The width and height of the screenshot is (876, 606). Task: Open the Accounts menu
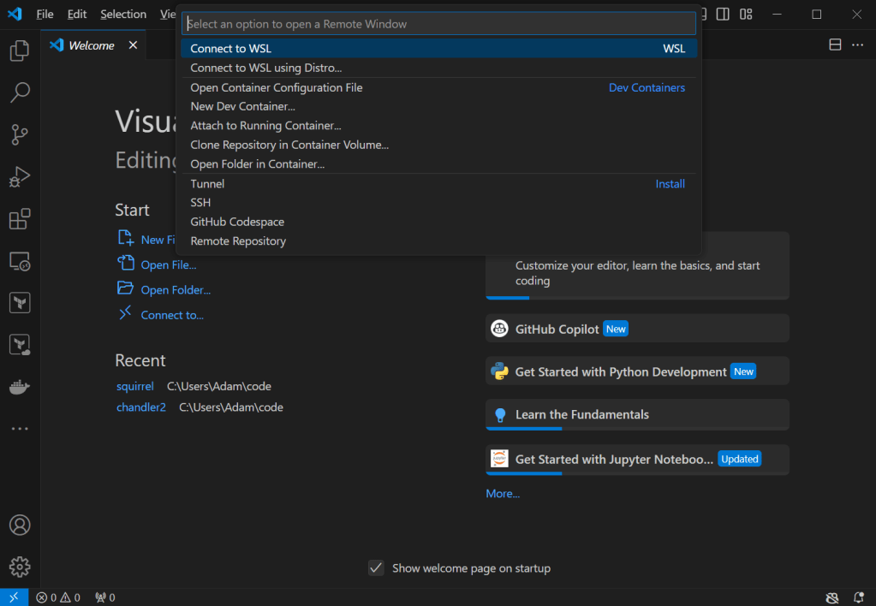pos(20,525)
